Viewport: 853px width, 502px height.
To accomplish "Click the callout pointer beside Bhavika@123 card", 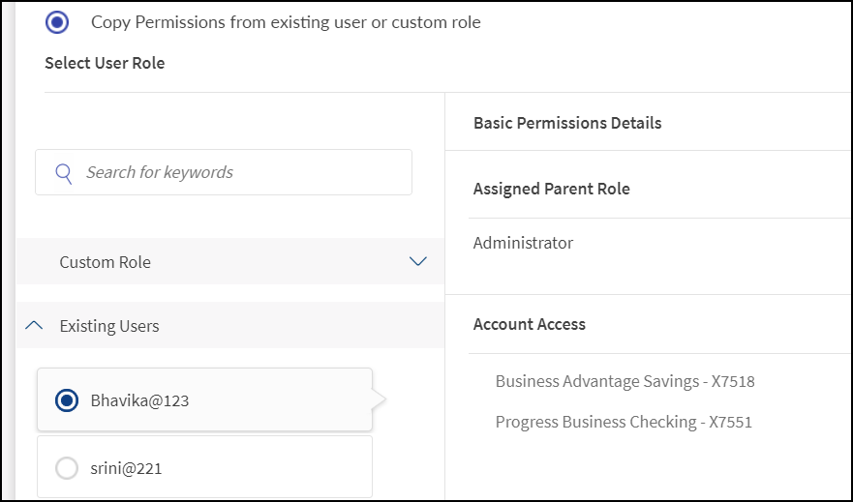I will pos(379,399).
